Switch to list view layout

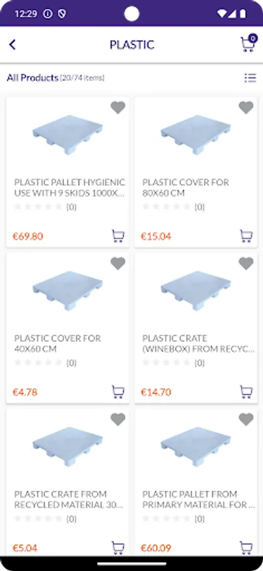coord(250,77)
